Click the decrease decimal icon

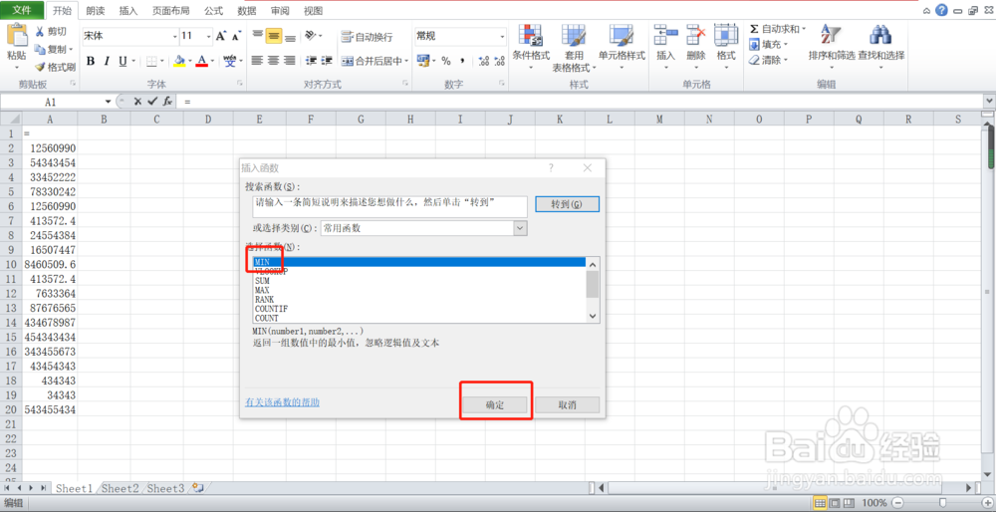(x=499, y=61)
